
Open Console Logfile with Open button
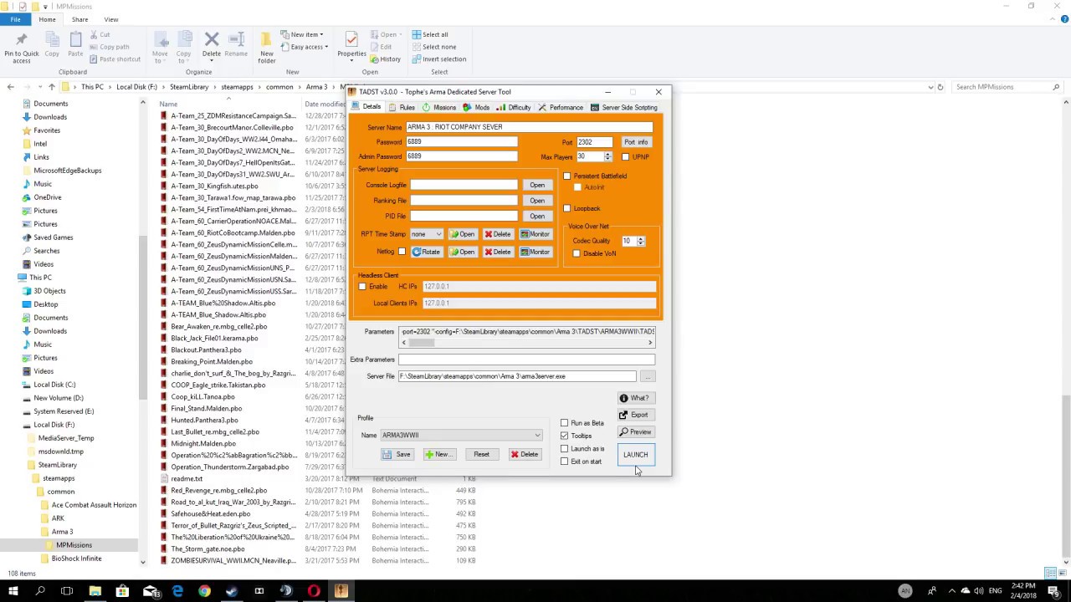(537, 186)
